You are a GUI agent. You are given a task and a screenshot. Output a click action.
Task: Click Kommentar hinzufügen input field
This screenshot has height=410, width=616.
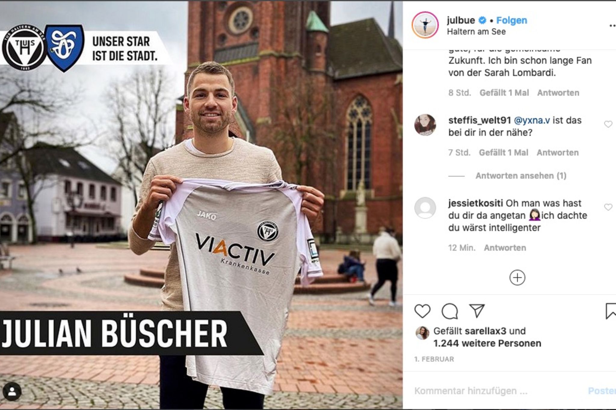point(499,391)
